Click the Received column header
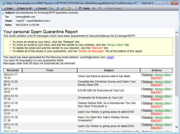Image resolution: width=180 pixels, height=134 pixels. click(x=13, y=70)
